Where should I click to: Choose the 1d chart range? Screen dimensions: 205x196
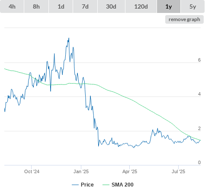click(x=61, y=6)
